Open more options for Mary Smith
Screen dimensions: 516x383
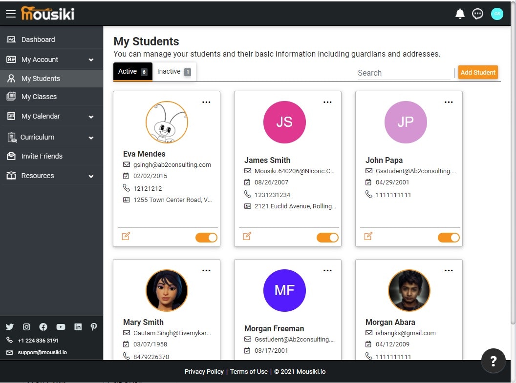point(206,270)
